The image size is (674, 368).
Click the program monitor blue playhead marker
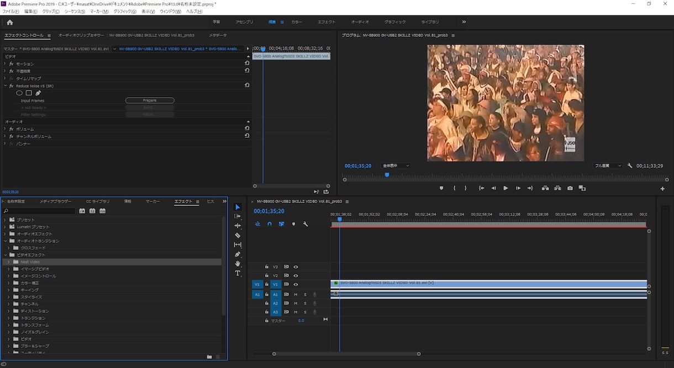coord(387,175)
